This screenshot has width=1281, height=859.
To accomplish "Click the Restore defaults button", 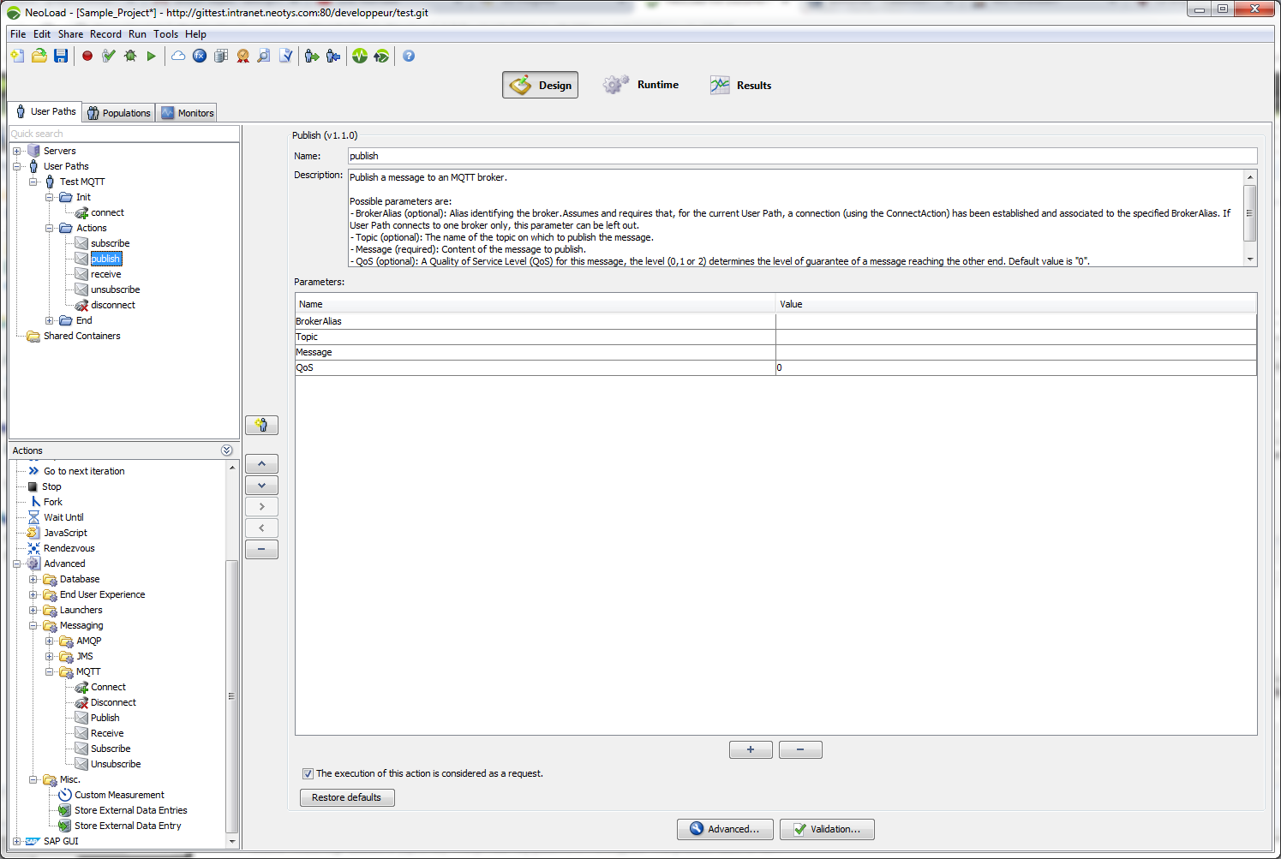I will click(346, 797).
